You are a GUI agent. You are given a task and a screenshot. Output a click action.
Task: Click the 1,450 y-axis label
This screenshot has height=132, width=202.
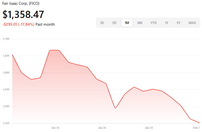point(6,123)
